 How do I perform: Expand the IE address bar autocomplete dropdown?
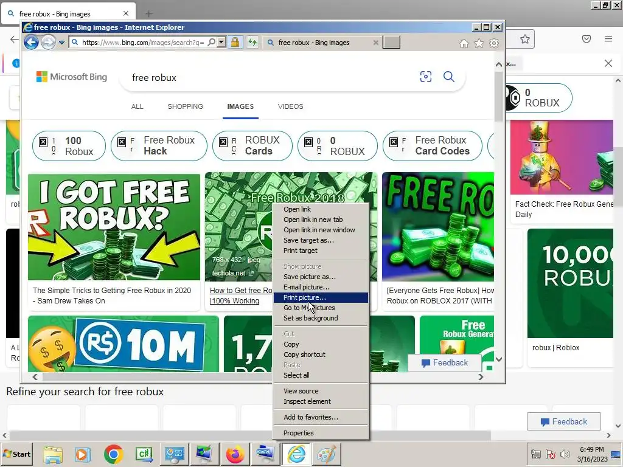point(221,42)
